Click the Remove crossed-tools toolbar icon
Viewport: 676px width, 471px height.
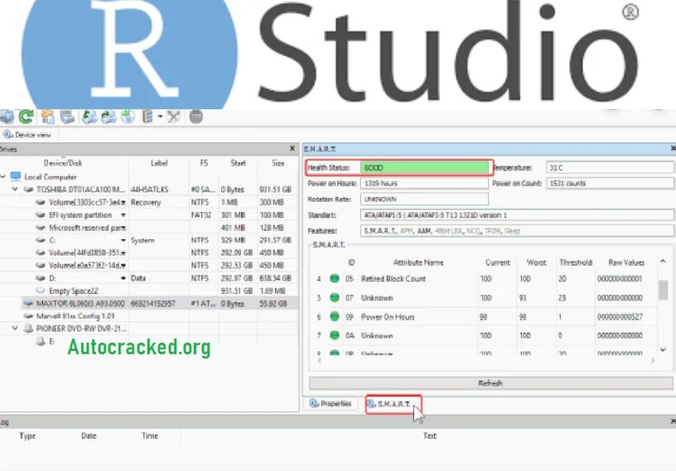(x=173, y=117)
